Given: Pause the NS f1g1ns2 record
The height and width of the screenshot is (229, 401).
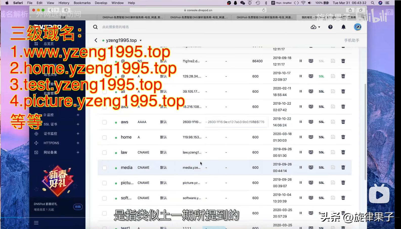Looking at the screenshot, I should [301, 61].
